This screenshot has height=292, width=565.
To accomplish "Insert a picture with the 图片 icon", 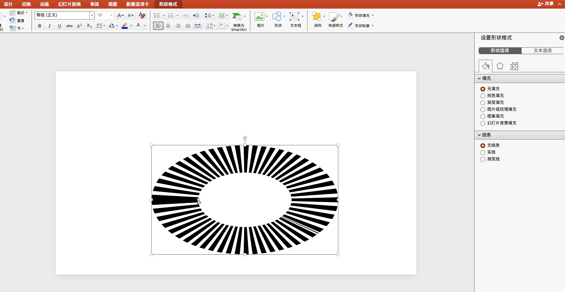I will tap(260, 20).
